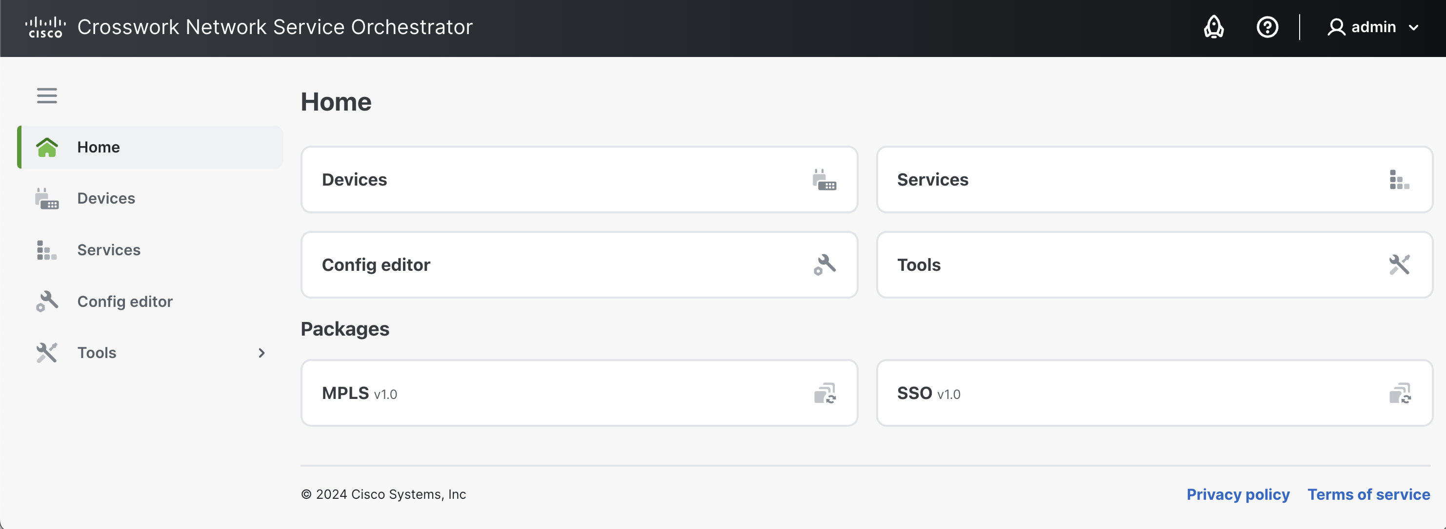Click the Cisco logo

pos(45,27)
